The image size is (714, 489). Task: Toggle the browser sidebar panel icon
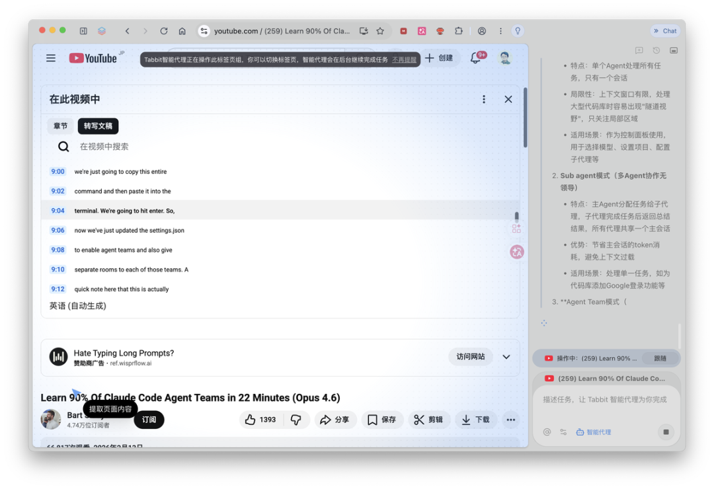pos(83,31)
